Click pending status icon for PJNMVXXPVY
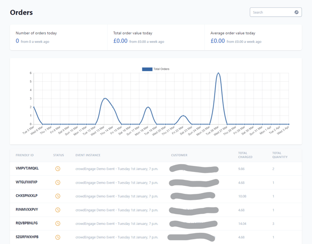 pos(58,210)
